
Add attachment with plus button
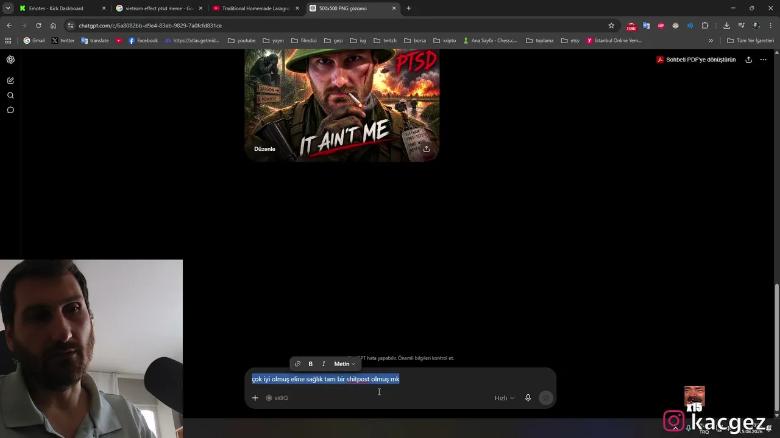(255, 398)
